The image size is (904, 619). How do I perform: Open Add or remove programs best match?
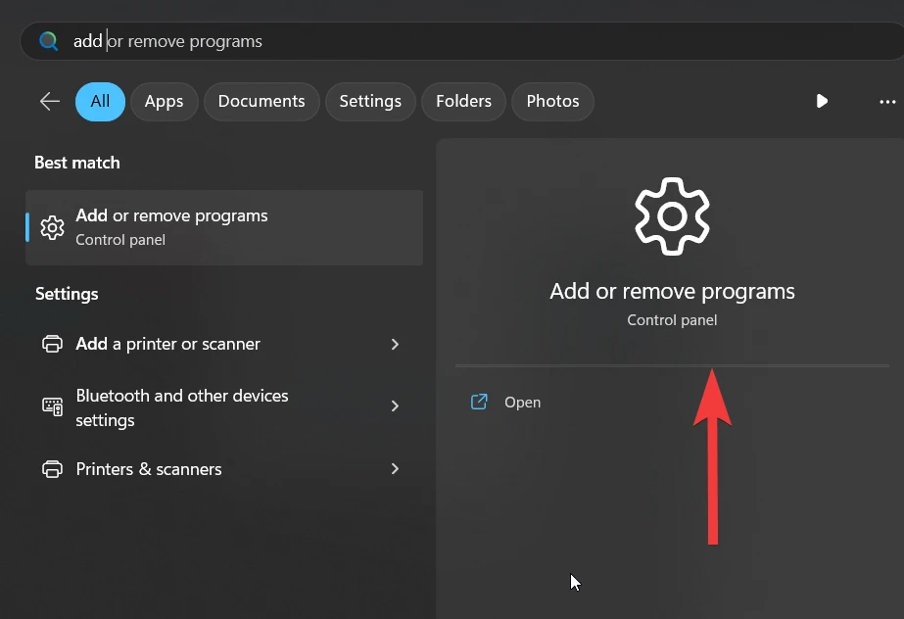pyautogui.click(x=224, y=227)
